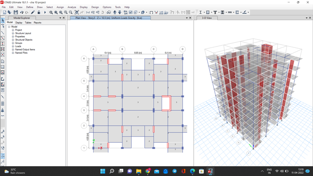Open concrete frame design dropdown arrow
This screenshot has width=313, height=176.
coord(211,13)
